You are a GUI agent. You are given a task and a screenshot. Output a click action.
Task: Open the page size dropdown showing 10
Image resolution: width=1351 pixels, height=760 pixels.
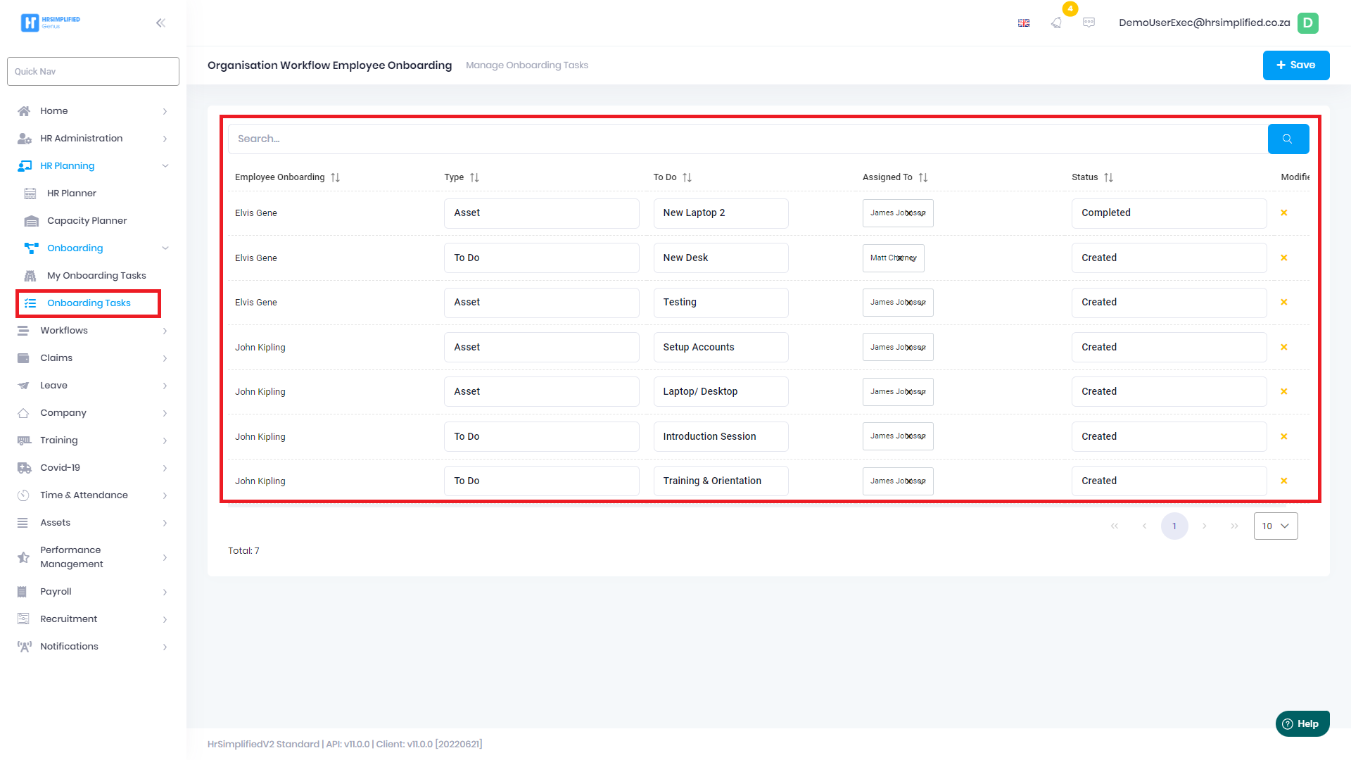tap(1275, 526)
